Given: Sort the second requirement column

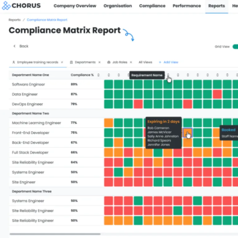Looking at the screenshot, I should click(x=119, y=75).
